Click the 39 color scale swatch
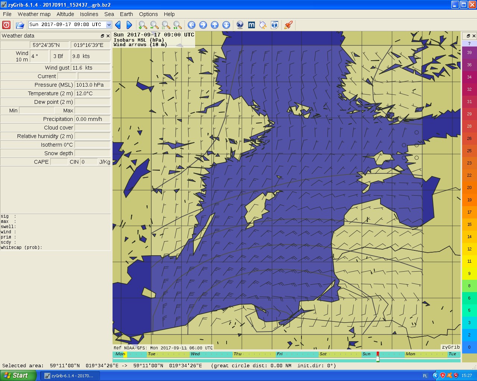This screenshot has height=381, width=477. (x=469, y=52)
